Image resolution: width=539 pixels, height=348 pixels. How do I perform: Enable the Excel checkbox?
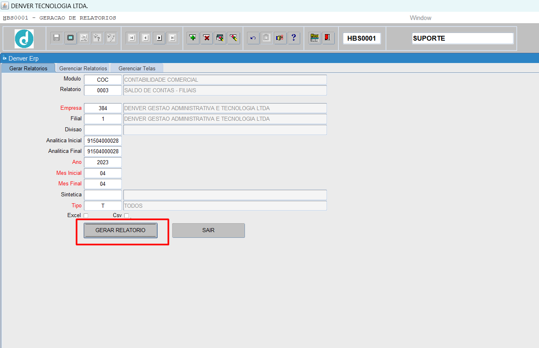pyautogui.click(x=86, y=215)
